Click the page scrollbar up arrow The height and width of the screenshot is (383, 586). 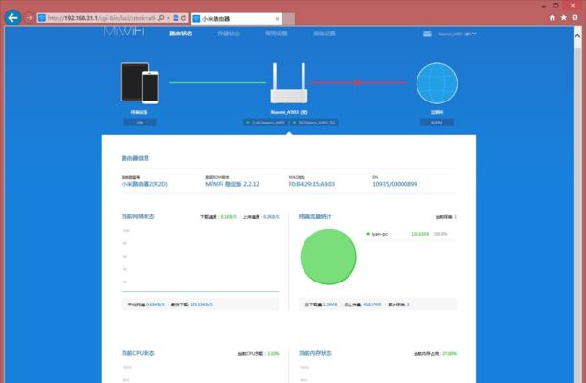(x=577, y=36)
